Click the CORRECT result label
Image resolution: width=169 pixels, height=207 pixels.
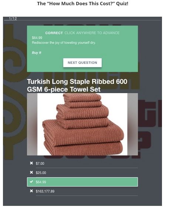54,33
